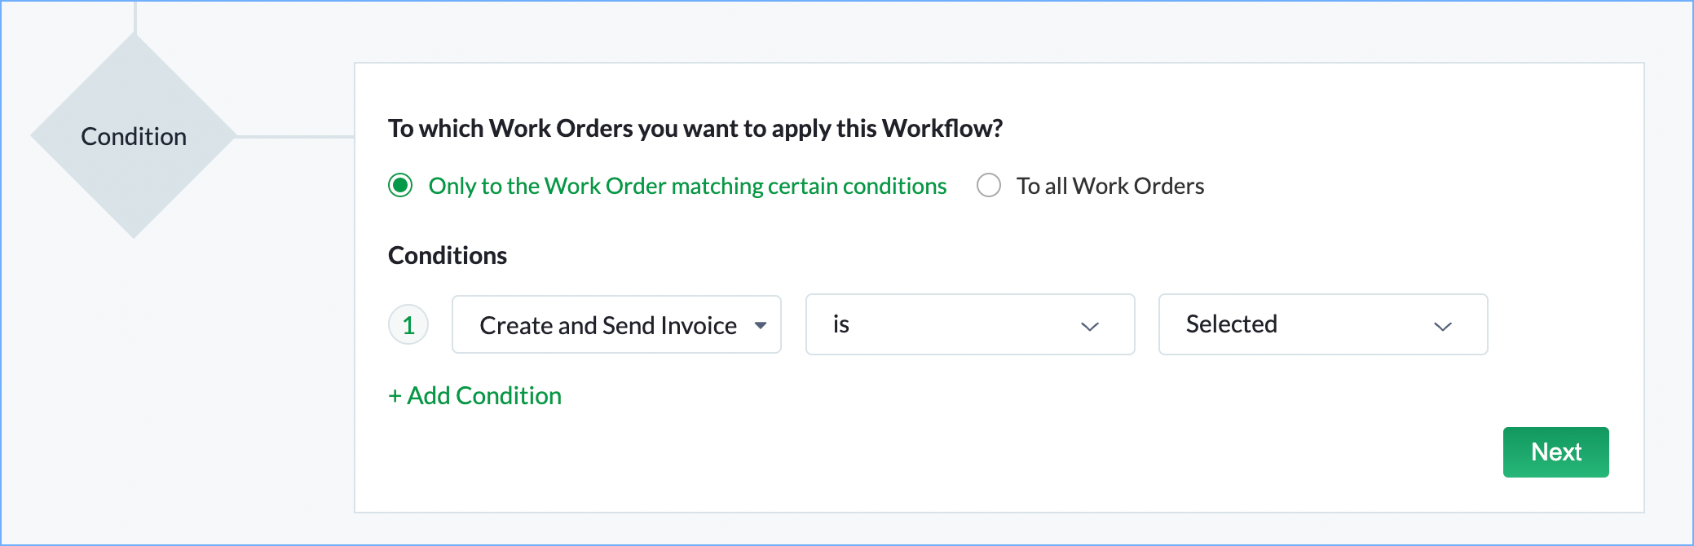Open the "Create and Send Invoice" field dropdown
The width and height of the screenshot is (1694, 546).
607,325
